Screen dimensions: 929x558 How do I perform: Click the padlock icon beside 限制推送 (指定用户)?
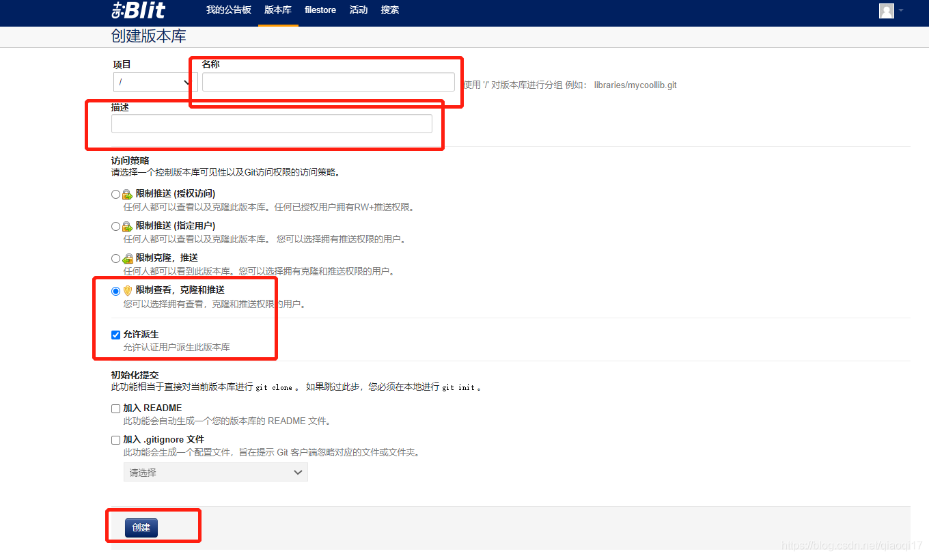coord(126,226)
